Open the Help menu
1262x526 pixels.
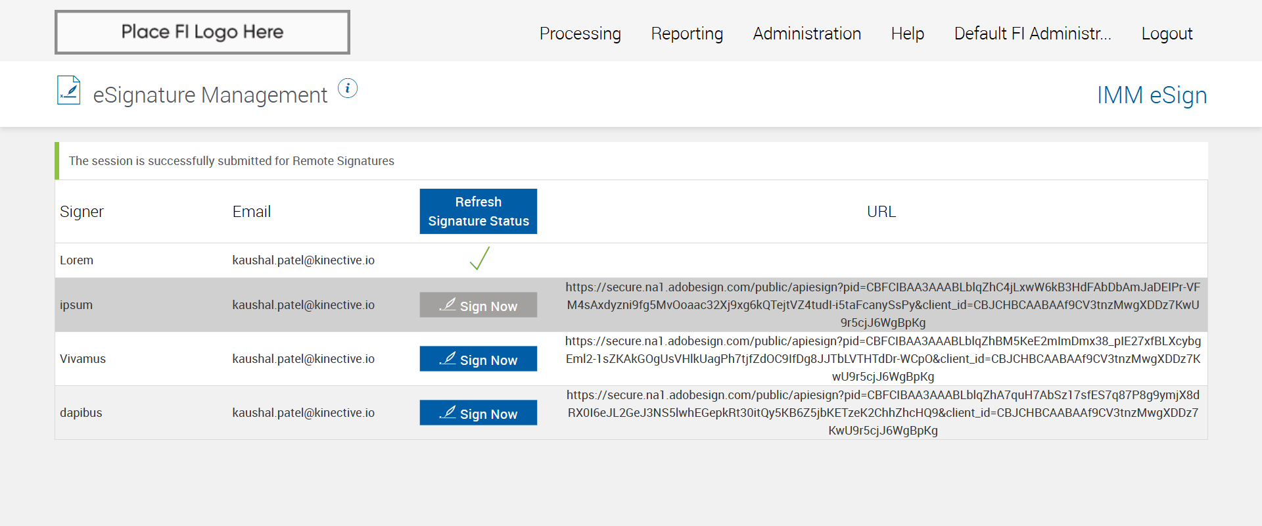coord(907,34)
